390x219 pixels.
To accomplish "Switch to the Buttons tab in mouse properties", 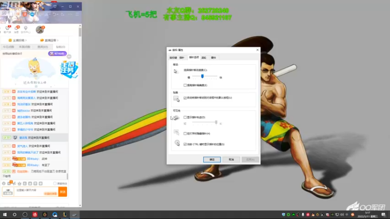I will [x=173, y=57].
